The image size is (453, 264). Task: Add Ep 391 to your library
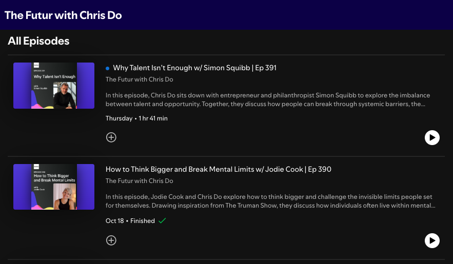pos(111,137)
